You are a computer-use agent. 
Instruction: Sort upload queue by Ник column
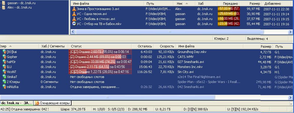185,4
